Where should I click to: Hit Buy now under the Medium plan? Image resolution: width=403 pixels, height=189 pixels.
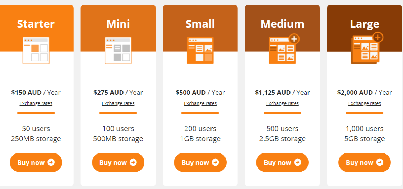point(282,162)
